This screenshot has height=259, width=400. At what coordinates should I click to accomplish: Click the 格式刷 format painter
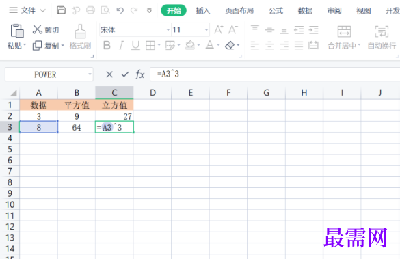coord(80,37)
